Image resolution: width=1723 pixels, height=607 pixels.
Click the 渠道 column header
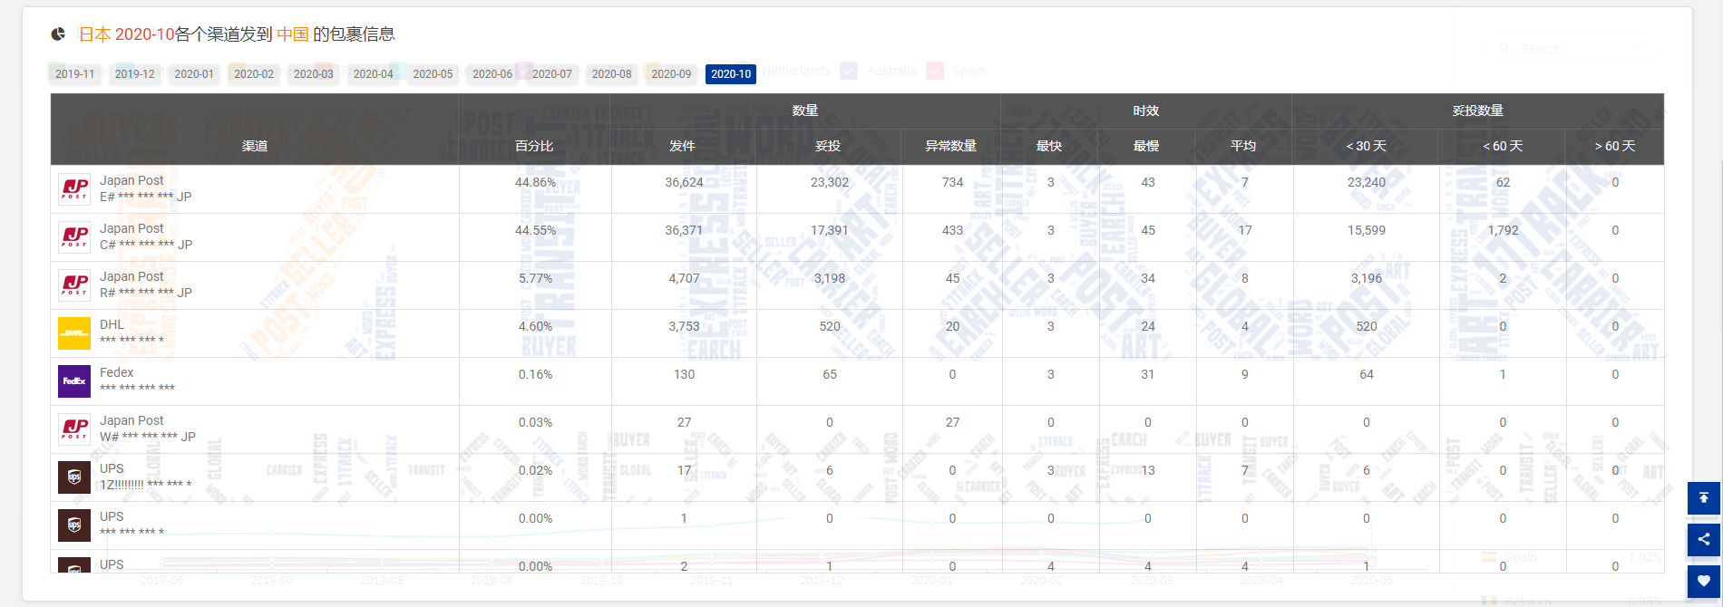pyautogui.click(x=255, y=146)
